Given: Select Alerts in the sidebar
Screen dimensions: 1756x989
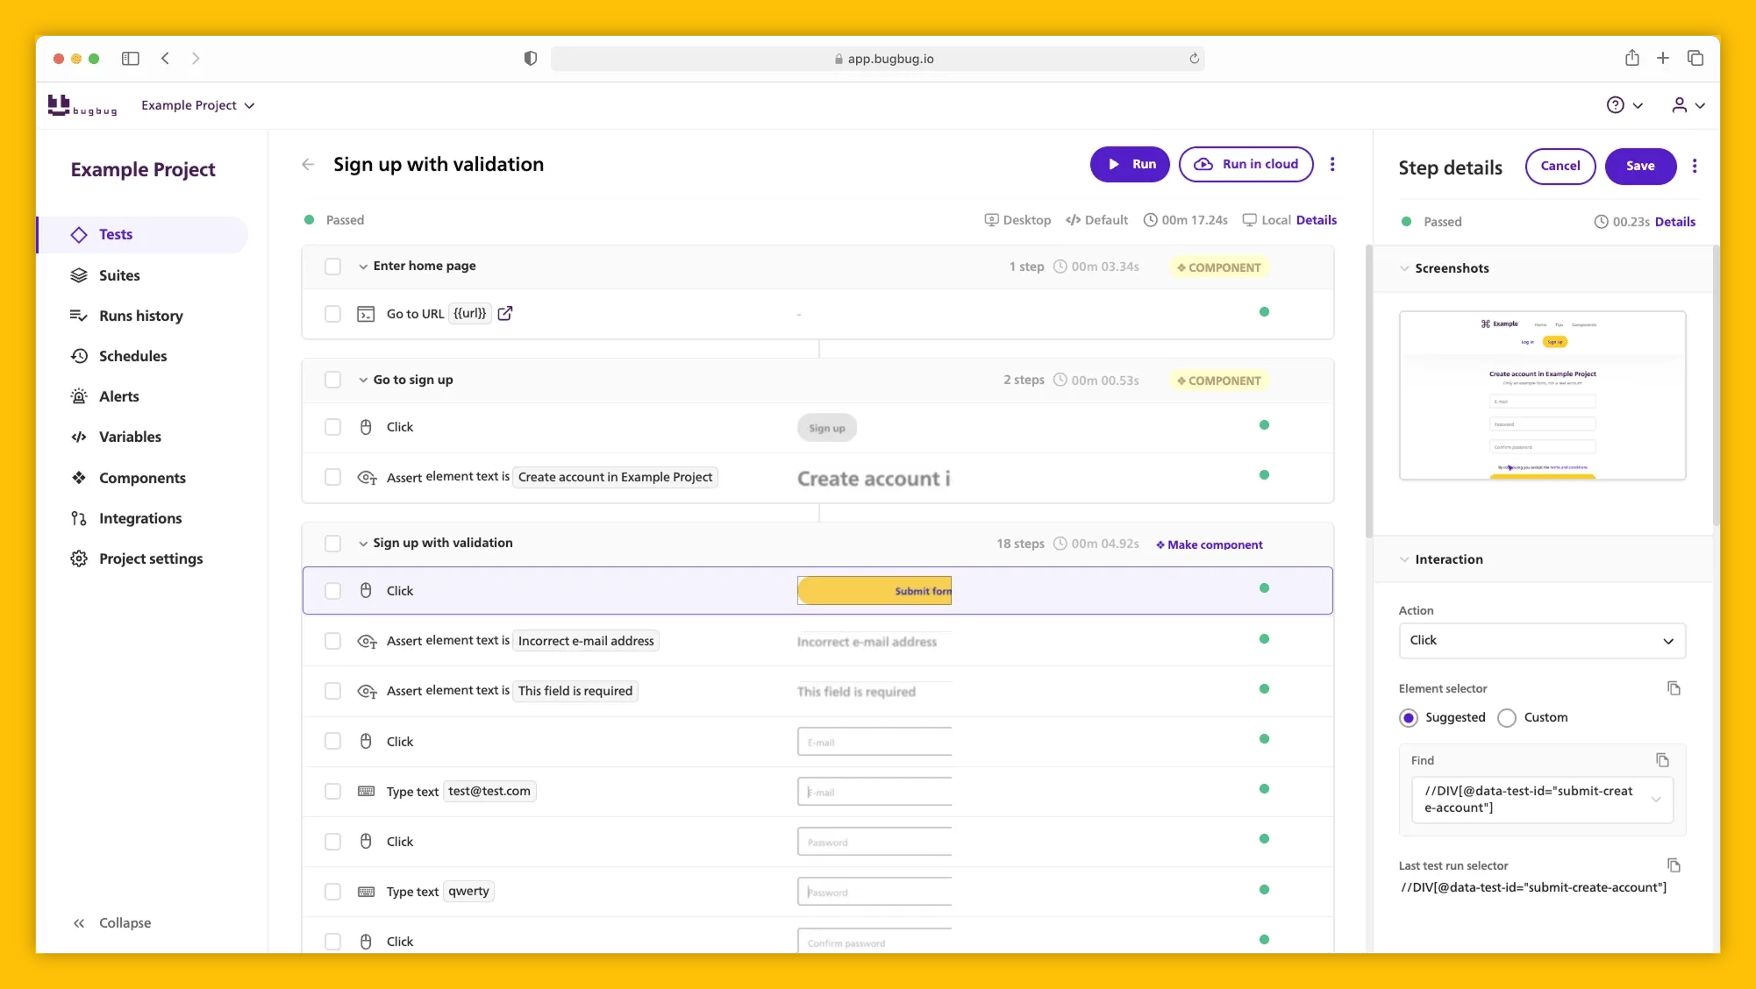Looking at the screenshot, I should click(119, 396).
